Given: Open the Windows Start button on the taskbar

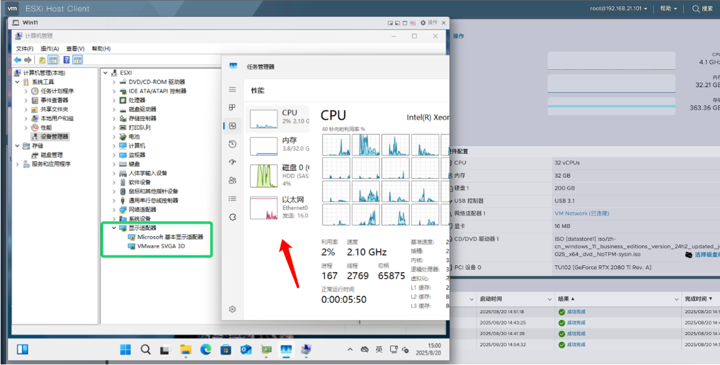Looking at the screenshot, I should [125, 350].
